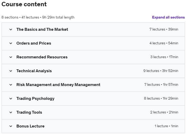Open the Orders and Prices section title
The image size is (186, 134).
click(x=34, y=43)
